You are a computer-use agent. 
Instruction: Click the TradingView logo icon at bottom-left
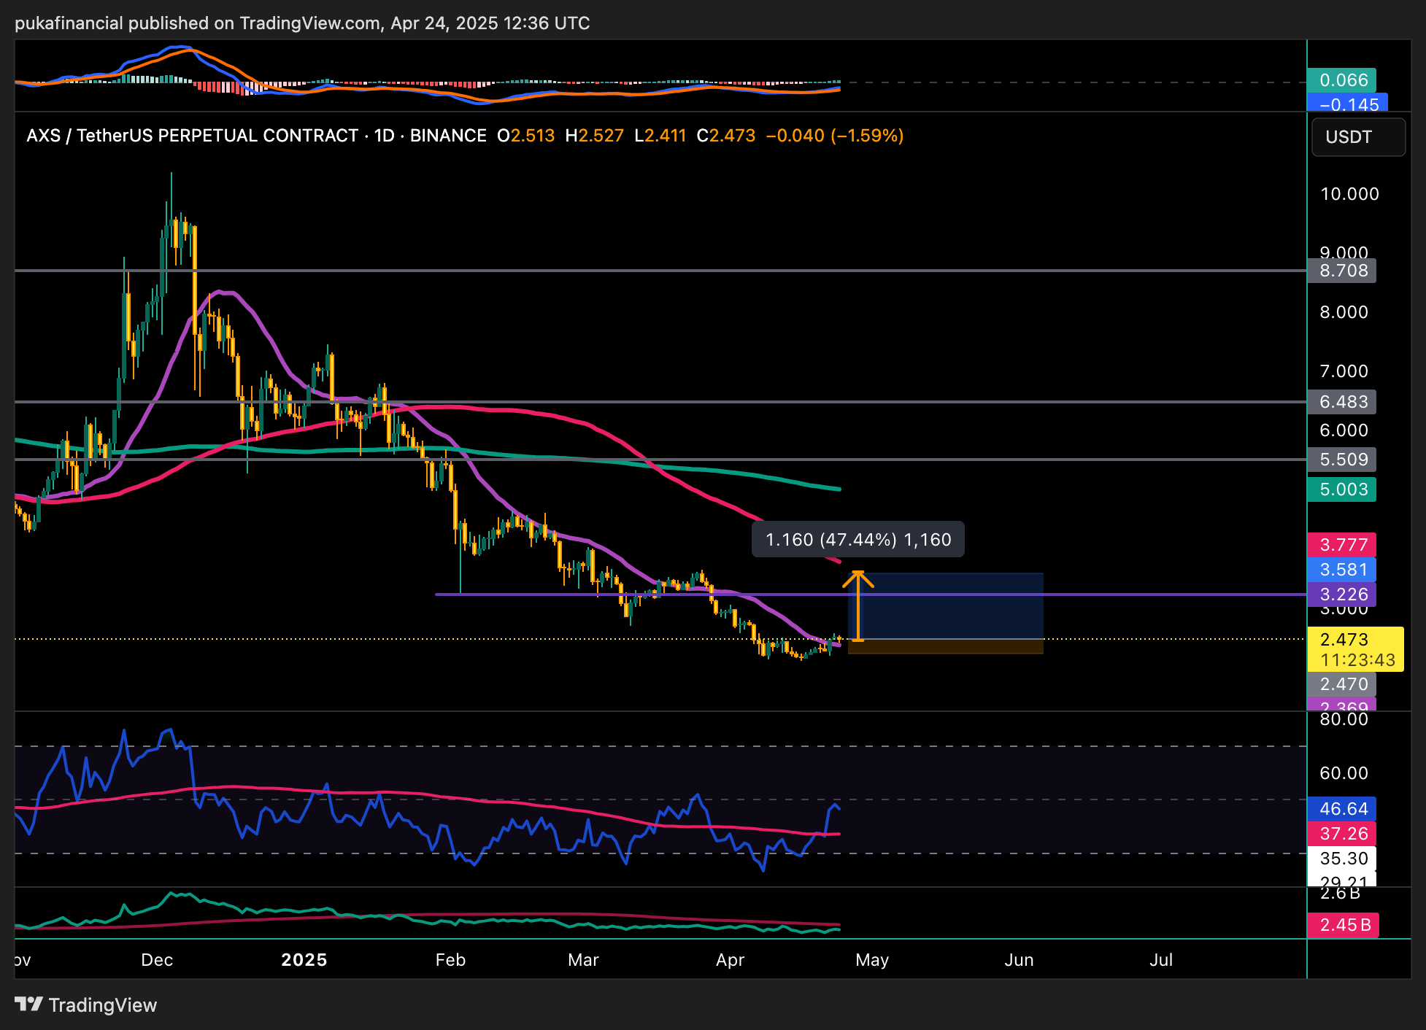coord(29,1004)
